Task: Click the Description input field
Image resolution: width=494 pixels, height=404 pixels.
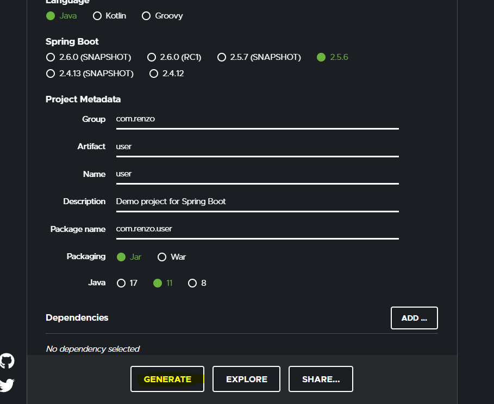Action: point(258,202)
